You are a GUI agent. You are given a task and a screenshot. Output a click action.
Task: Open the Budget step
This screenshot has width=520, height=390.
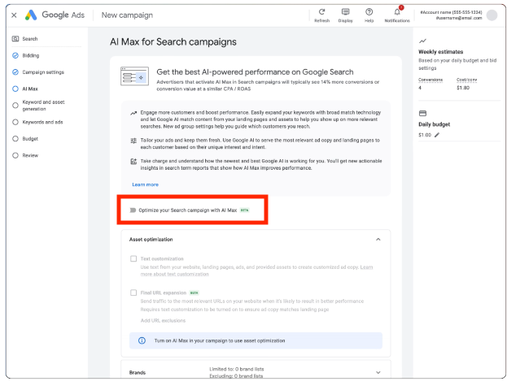pos(30,138)
